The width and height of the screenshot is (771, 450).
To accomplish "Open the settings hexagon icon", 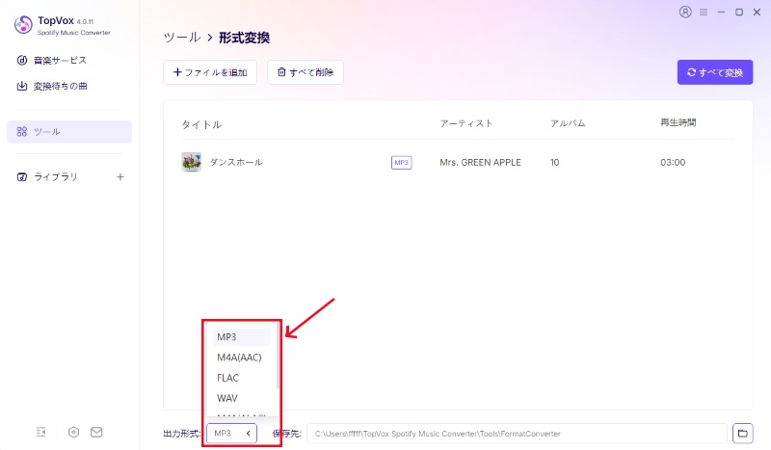I will click(73, 432).
